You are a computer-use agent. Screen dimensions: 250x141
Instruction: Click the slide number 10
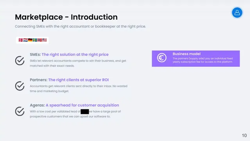(x=244, y=136)
